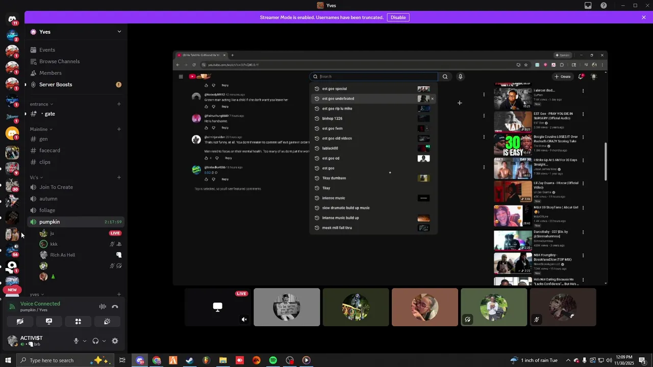Select the grayscale avatar participant tile

coord(287,307)
